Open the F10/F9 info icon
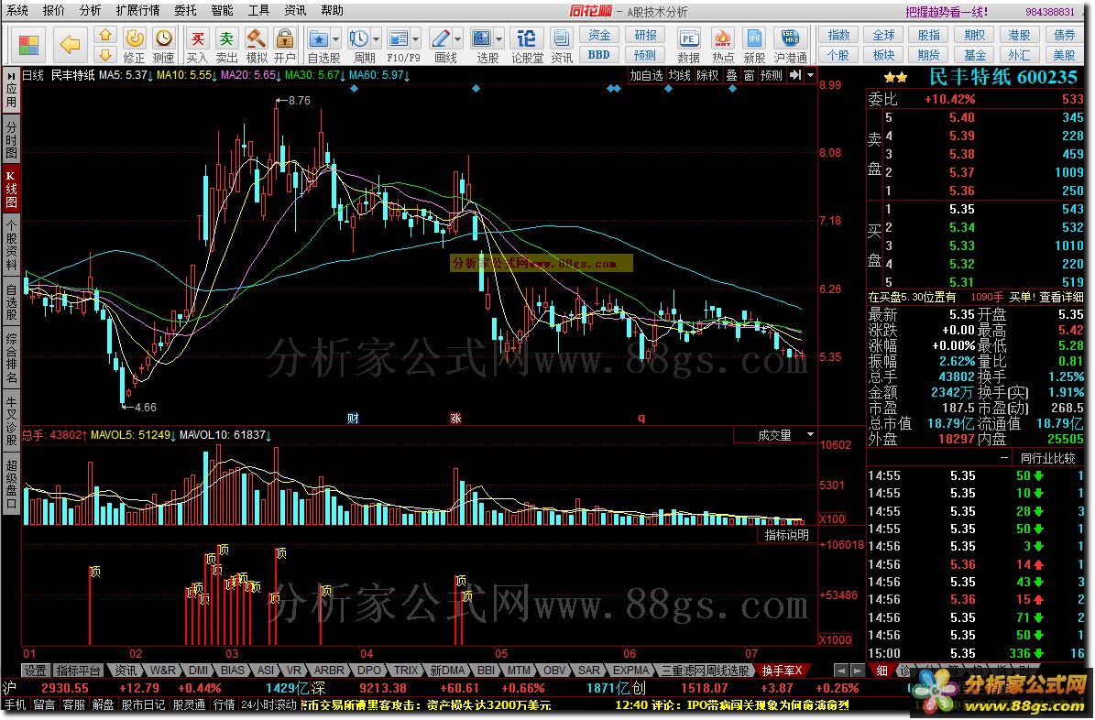Image resolution: width=1095 pixels, height=720 pixels. click(398, 38)
